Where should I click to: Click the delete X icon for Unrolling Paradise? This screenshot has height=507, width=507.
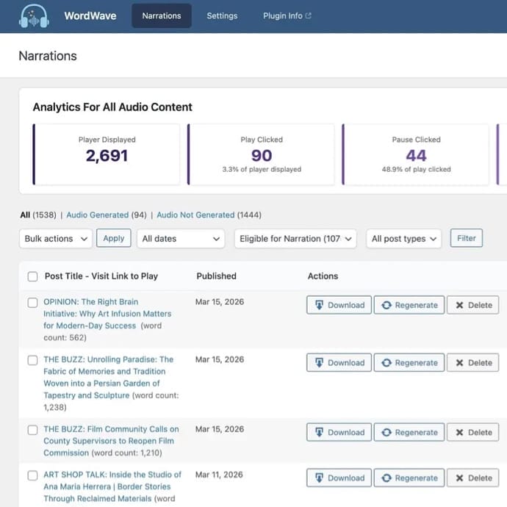[x=459, y=363]
